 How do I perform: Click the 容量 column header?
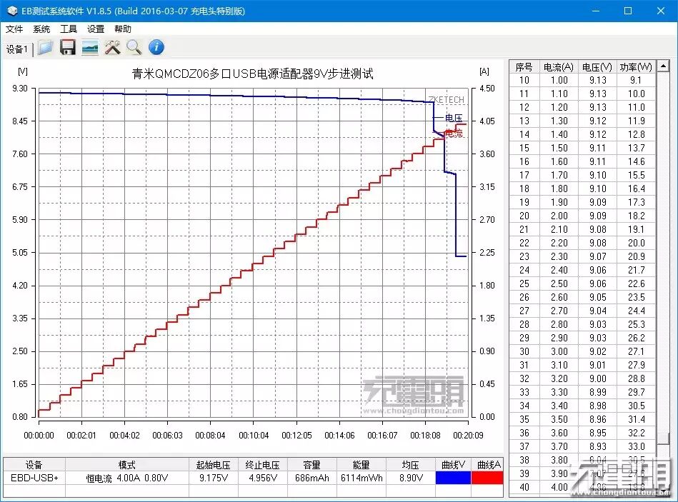[311, 465]
